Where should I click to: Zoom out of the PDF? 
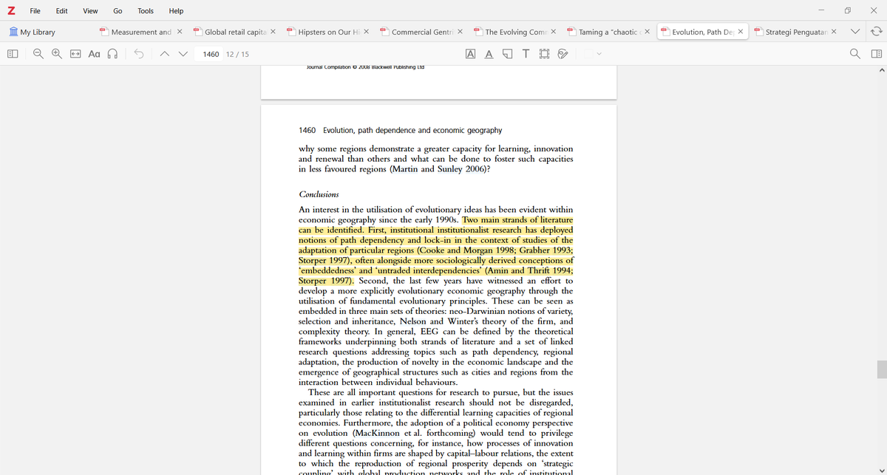click(38, 54)
